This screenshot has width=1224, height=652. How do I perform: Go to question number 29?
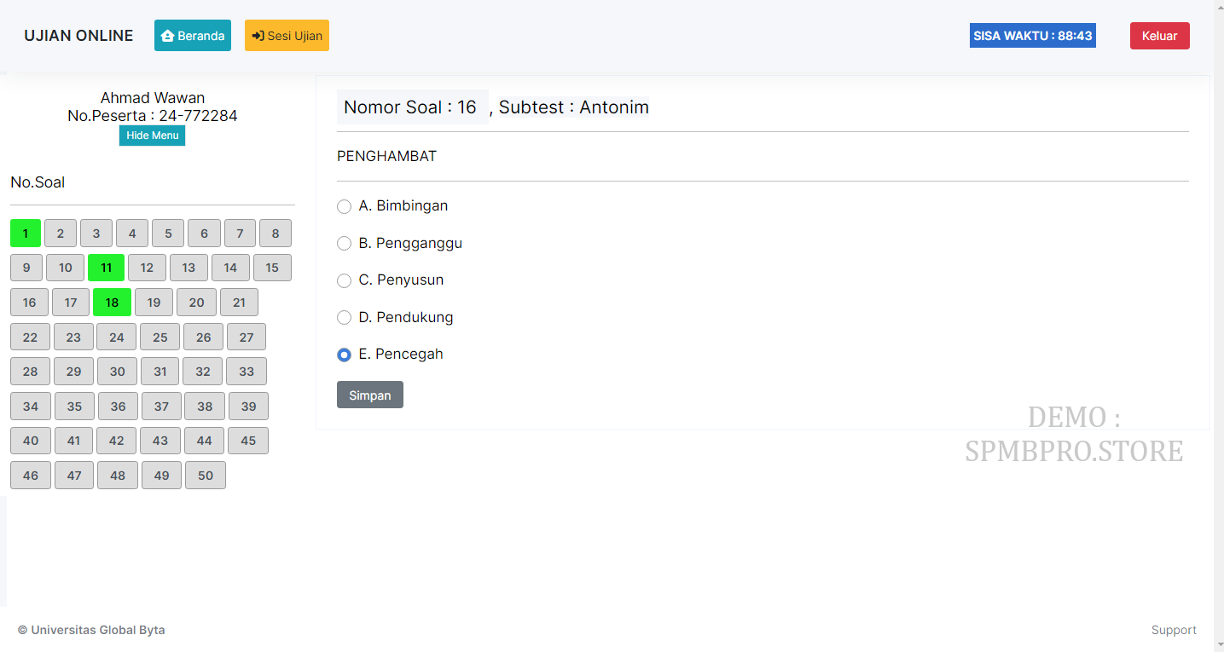[73, 372]
